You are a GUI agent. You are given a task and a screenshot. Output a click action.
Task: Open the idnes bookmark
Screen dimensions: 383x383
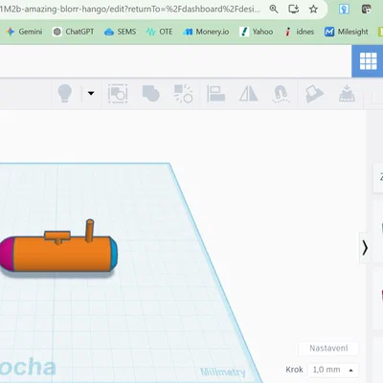click(x=299, y=32)
